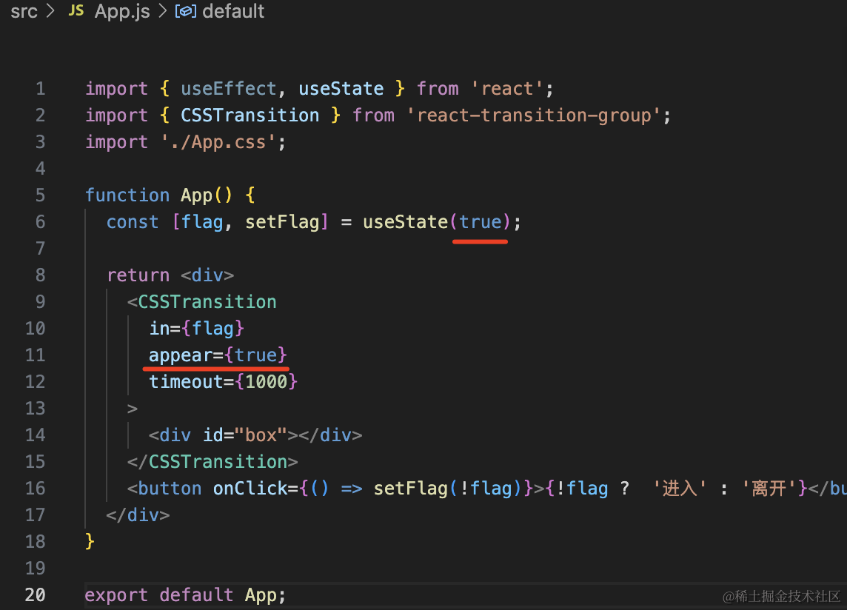This screenshot has width=847, height=610.
Task: Click the 'button' tag name on line 16
Action: tap(170, 489)
